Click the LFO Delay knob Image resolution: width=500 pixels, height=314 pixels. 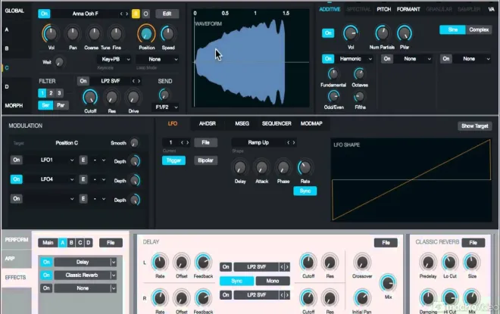tap(240, 167)
